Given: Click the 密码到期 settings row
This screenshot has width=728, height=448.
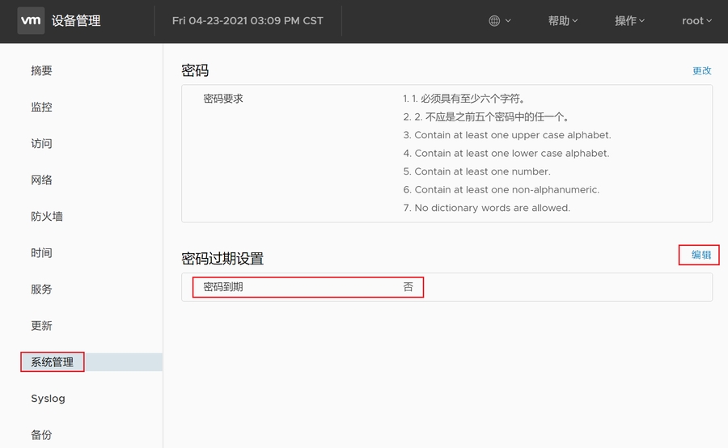Looking at the screenshot, I should tap(307, 287).
